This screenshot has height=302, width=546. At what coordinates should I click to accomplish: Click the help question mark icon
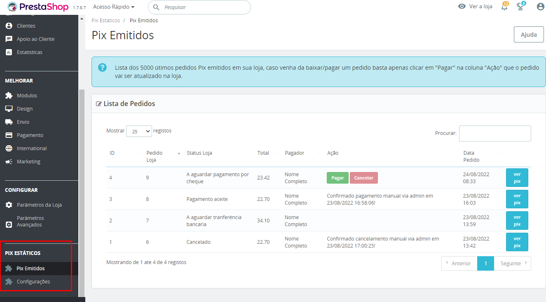click(102, 68)
